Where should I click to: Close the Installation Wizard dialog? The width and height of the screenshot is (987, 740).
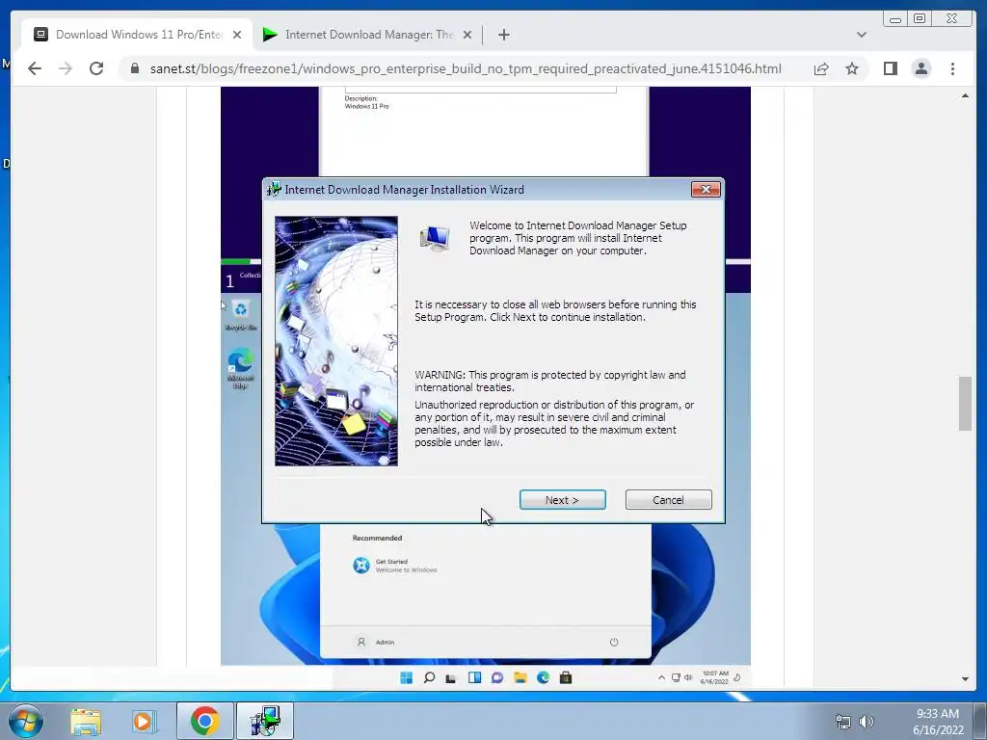[705, 190]
